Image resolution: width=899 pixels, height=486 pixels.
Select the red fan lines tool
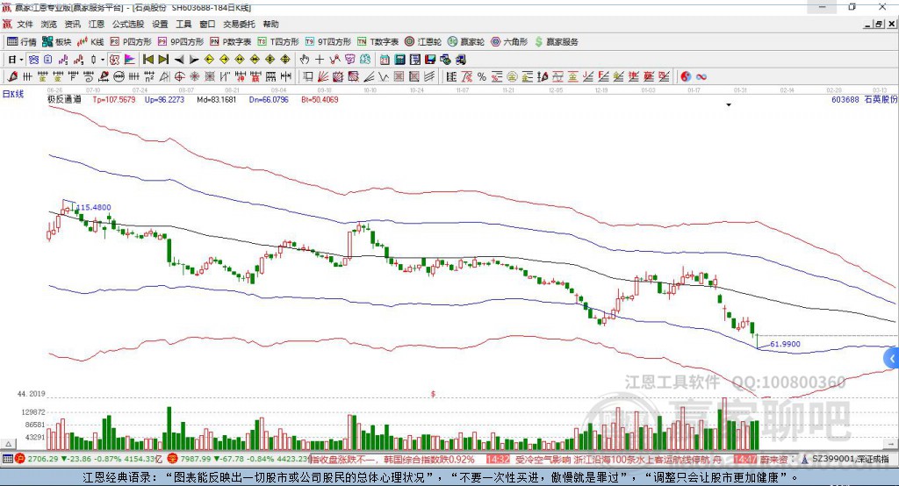323,76
